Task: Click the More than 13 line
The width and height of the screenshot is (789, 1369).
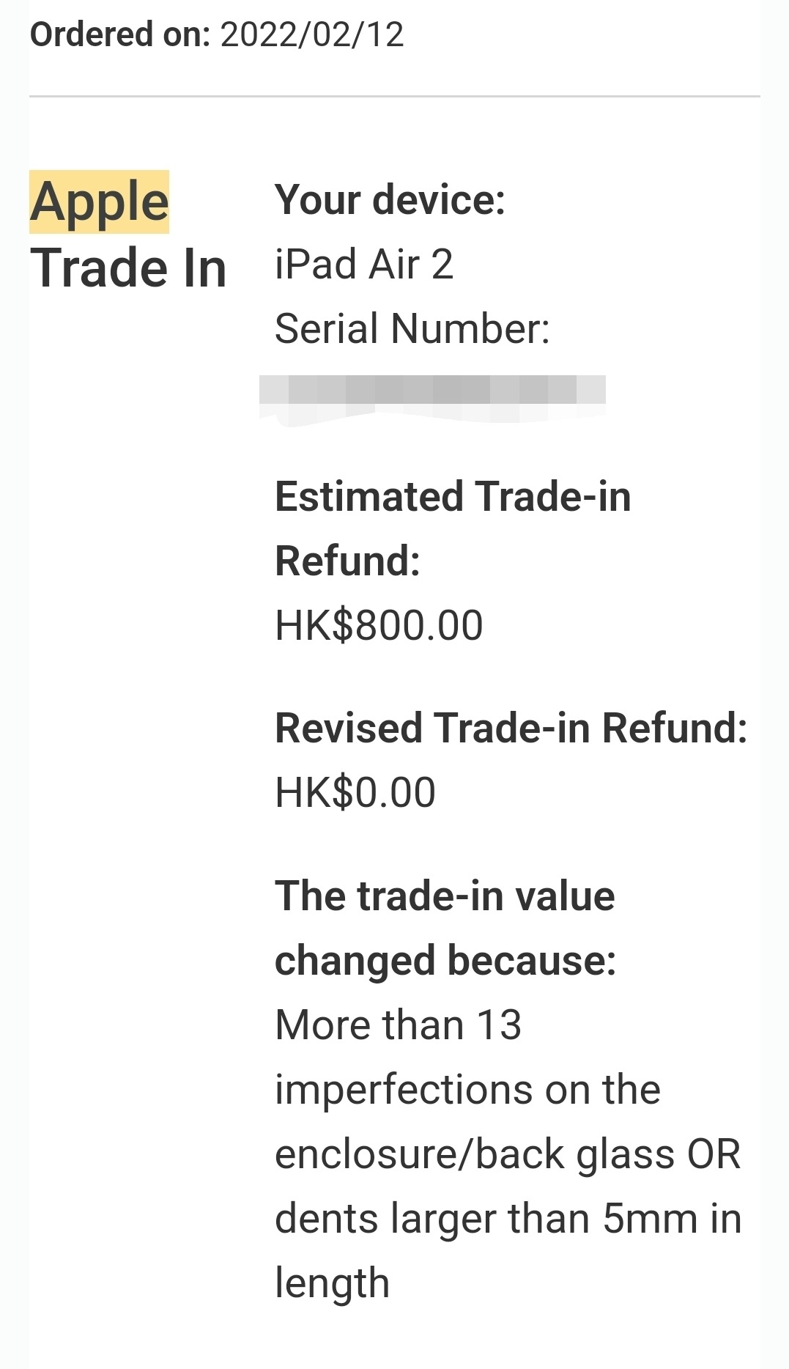Action: click(x=398, y=1025)
